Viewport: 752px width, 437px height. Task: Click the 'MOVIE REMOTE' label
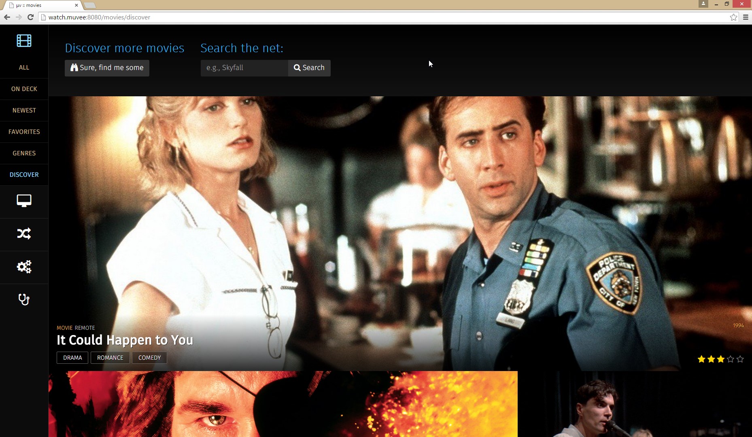(76, 328)
